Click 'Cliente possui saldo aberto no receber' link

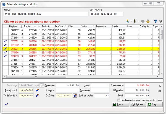click(x=32, y=22)
